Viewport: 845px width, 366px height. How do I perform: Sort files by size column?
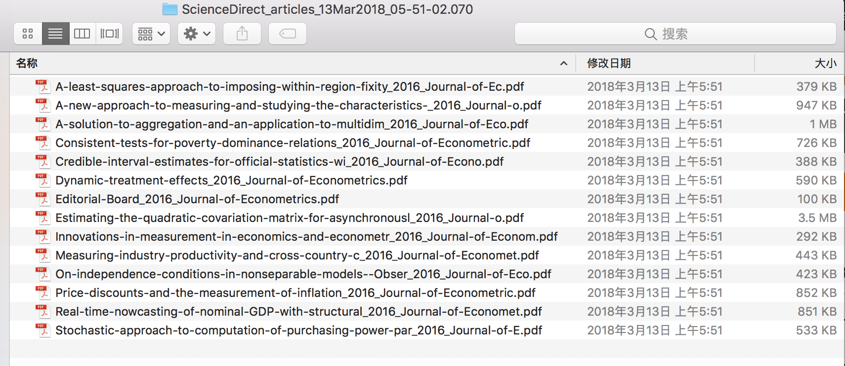(x=825, y=63)
